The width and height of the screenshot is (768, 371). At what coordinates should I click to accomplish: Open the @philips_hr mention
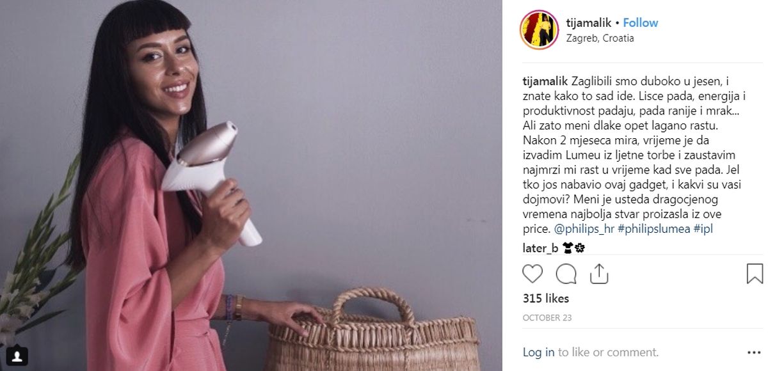[583, 228]
